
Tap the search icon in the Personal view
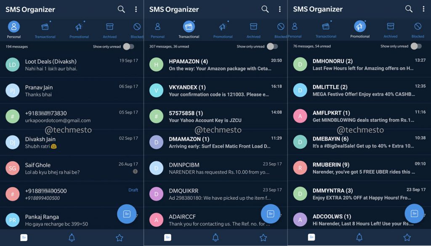click(121, 9)
